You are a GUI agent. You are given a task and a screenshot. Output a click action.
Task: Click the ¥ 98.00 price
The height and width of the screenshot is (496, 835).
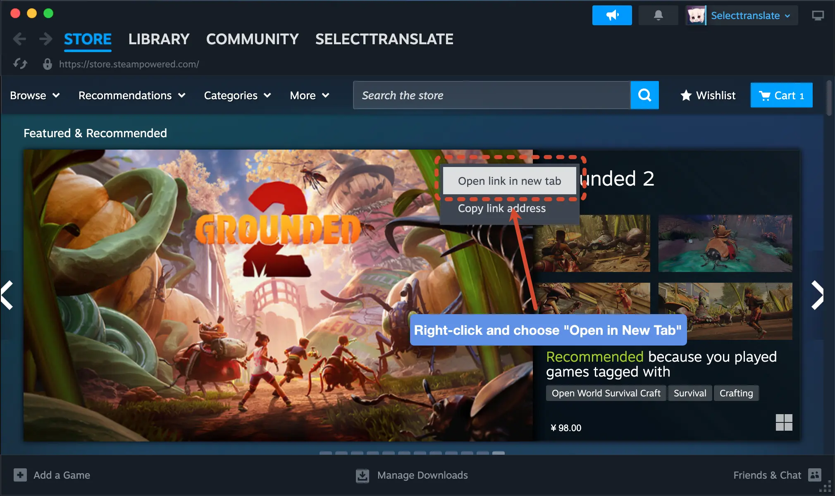565,428
